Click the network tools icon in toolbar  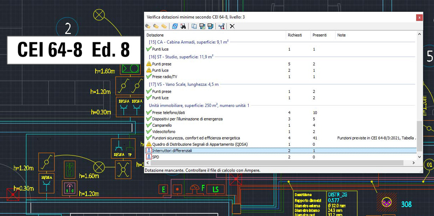[221, 26]
